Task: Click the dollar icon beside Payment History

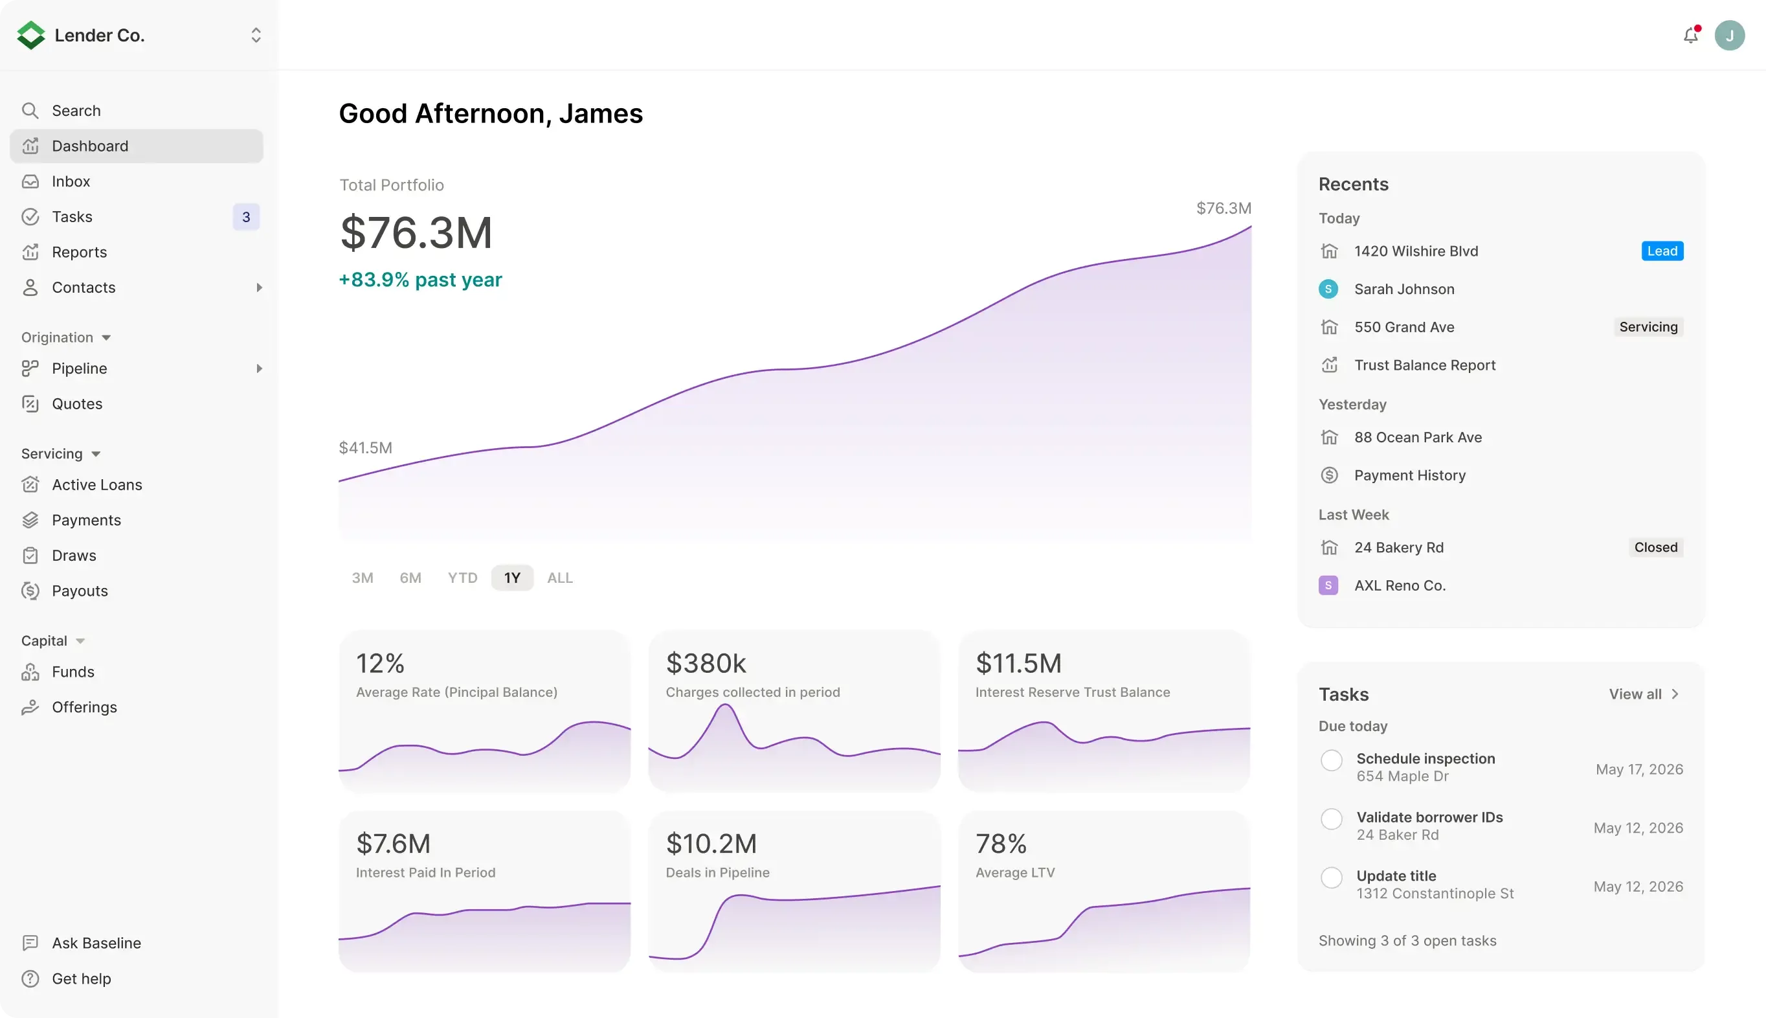Action: [1329, 475]
